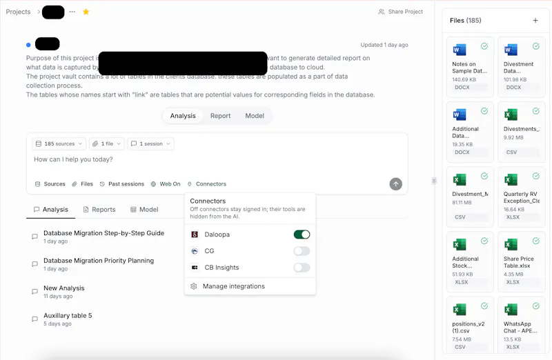Click the green check status on Notes on Sample Data
The image size is (552, 360).
point(484,46)
